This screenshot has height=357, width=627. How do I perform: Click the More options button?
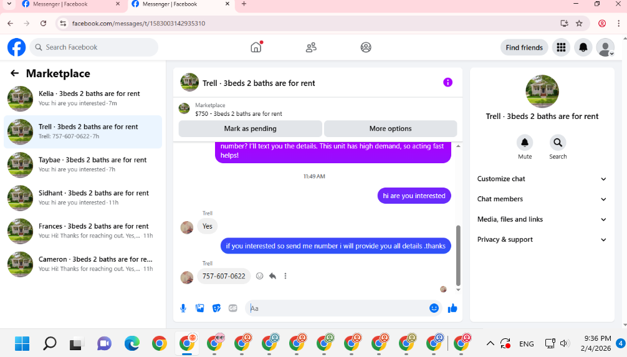click(x=390, y=129)
